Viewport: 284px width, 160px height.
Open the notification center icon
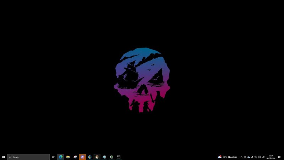[279, 157]
